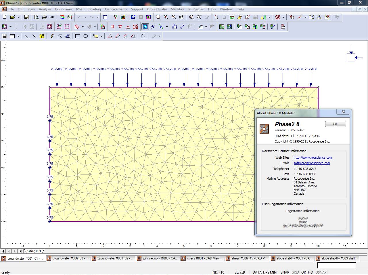Toggle SNAP in status bar
368x275 pixels.
point(285,272)
